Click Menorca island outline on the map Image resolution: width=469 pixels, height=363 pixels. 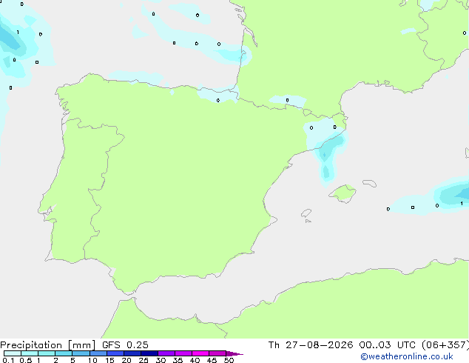click(x=369, y=183)
